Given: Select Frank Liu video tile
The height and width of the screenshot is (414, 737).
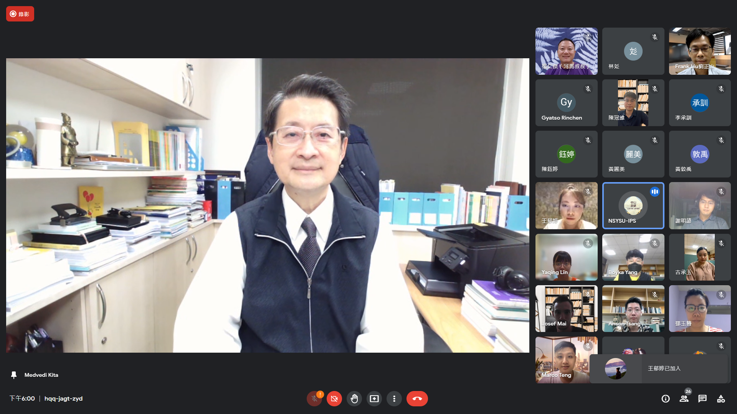Looking at the screenshot, I should point(699,51).
